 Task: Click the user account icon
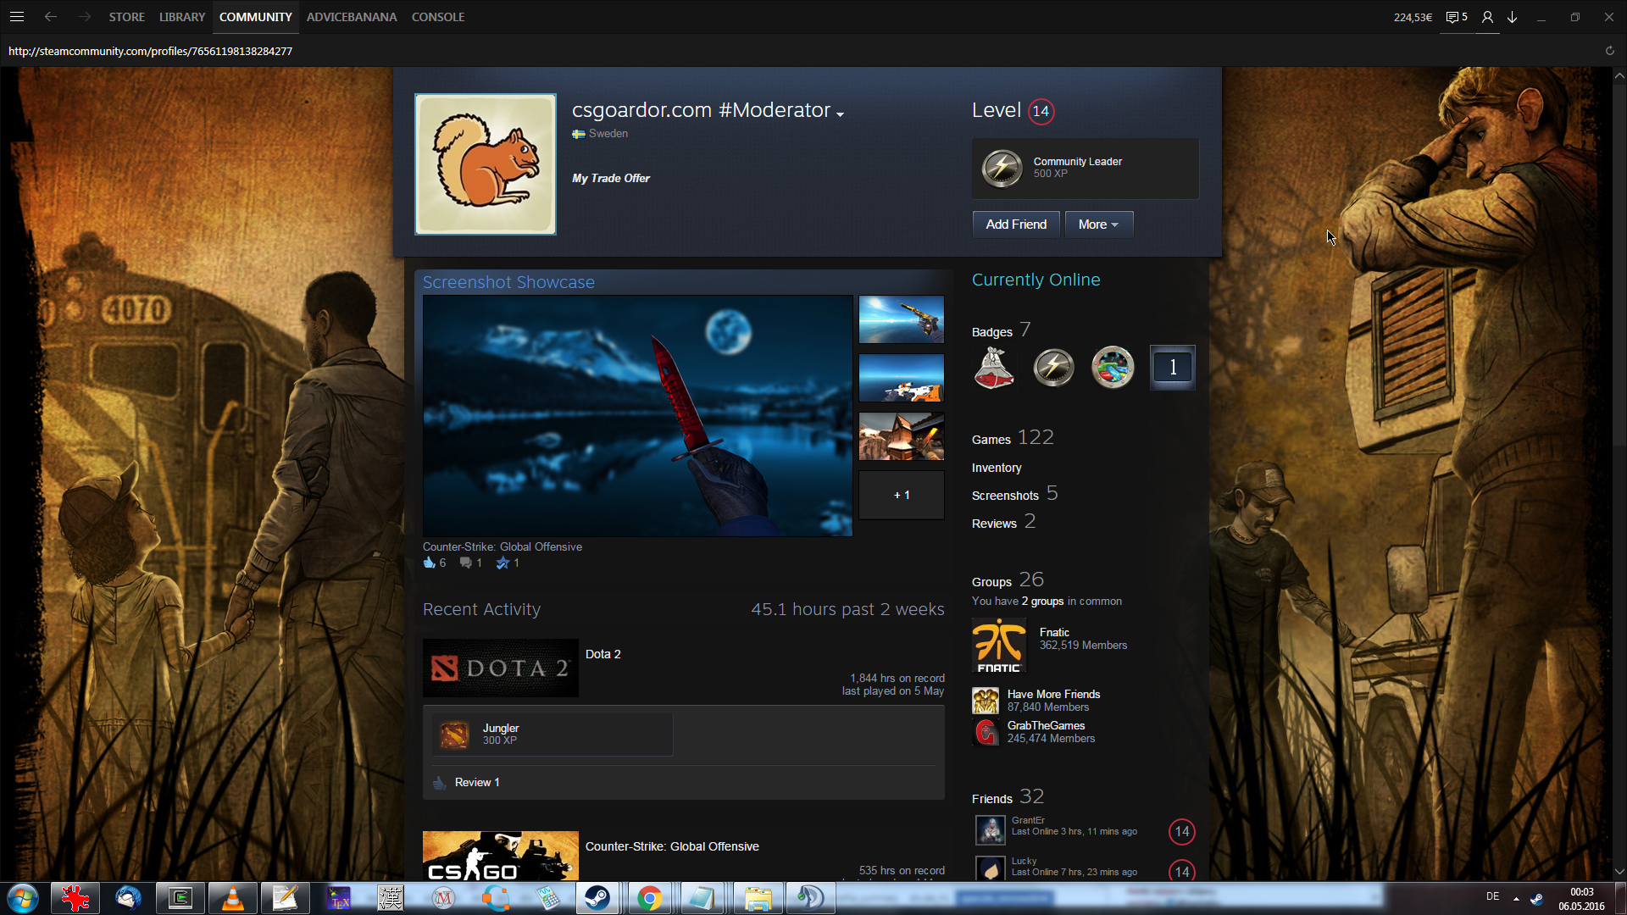(x=1487, y=17)
